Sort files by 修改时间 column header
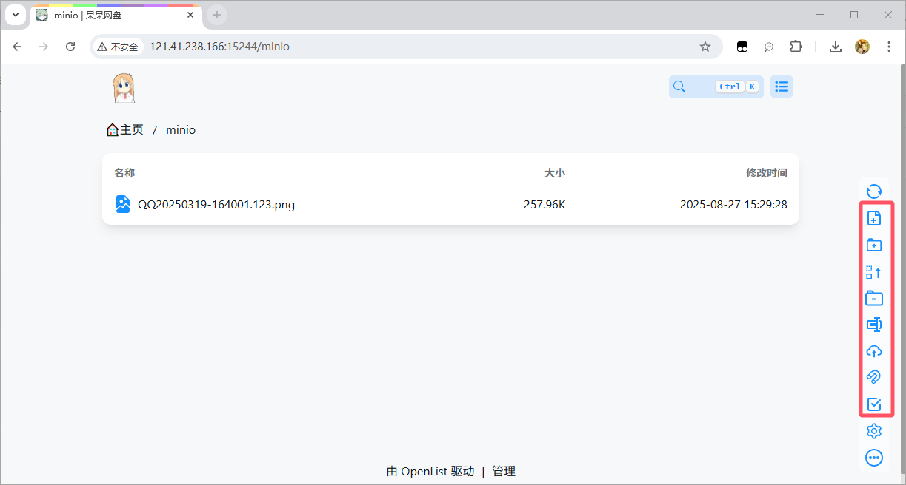This screenshot has width=906, height=485. point(766,173)
